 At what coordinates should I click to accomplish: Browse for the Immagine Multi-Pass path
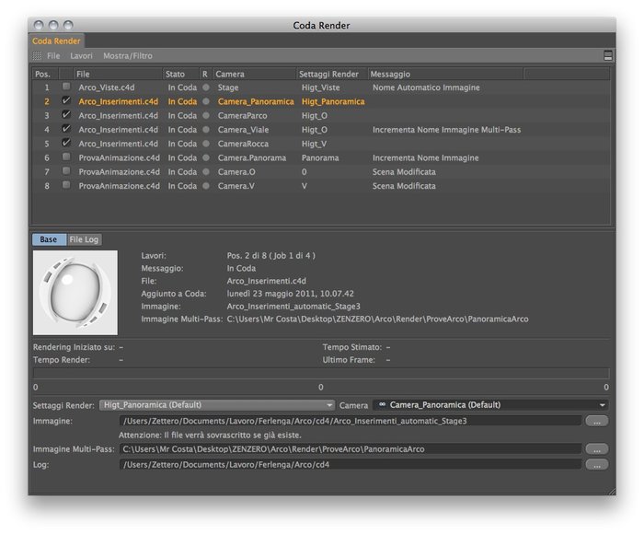point(597,449)
